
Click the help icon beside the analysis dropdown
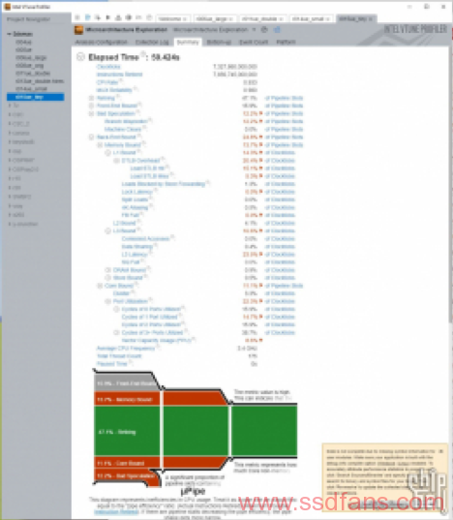coord(264,30)
